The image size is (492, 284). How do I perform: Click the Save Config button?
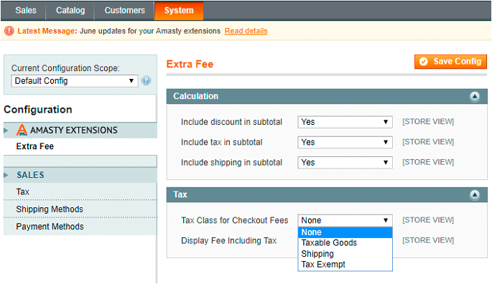[450, 62]
